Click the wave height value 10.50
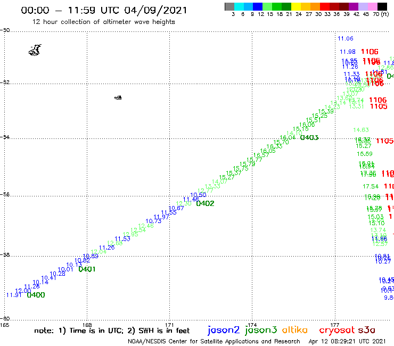 (x=198, y=195)
